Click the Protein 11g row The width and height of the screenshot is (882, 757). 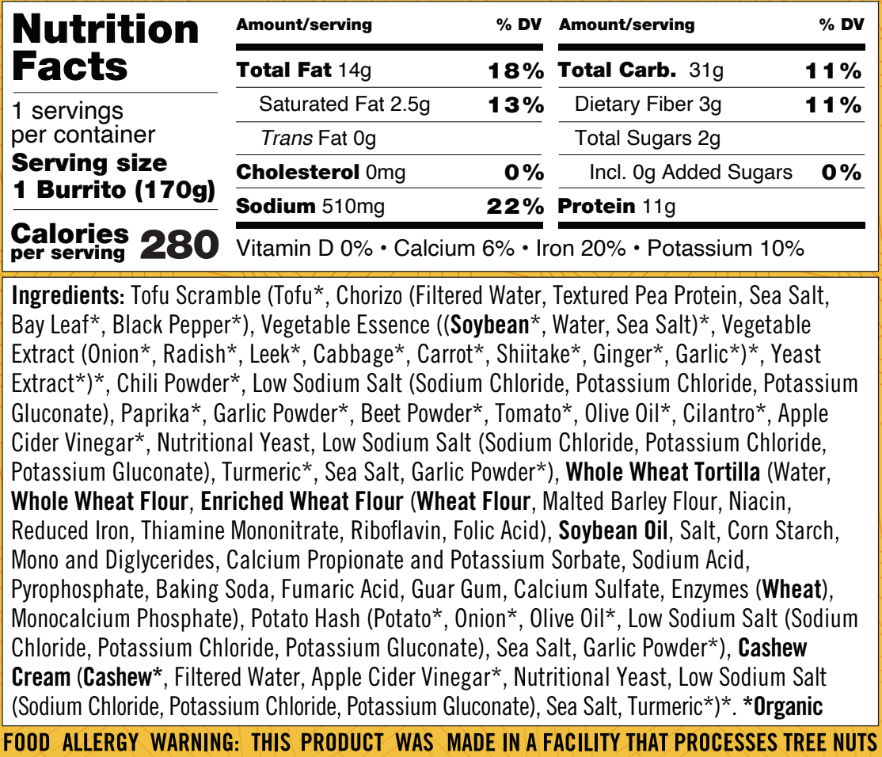coord(617,207)
